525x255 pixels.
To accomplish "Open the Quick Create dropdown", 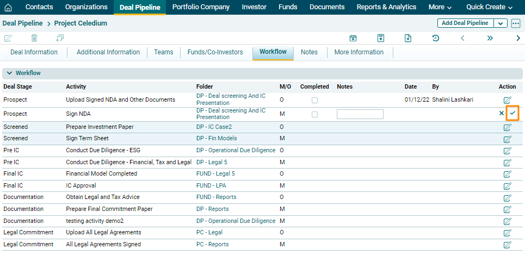I will pos(489,7).
